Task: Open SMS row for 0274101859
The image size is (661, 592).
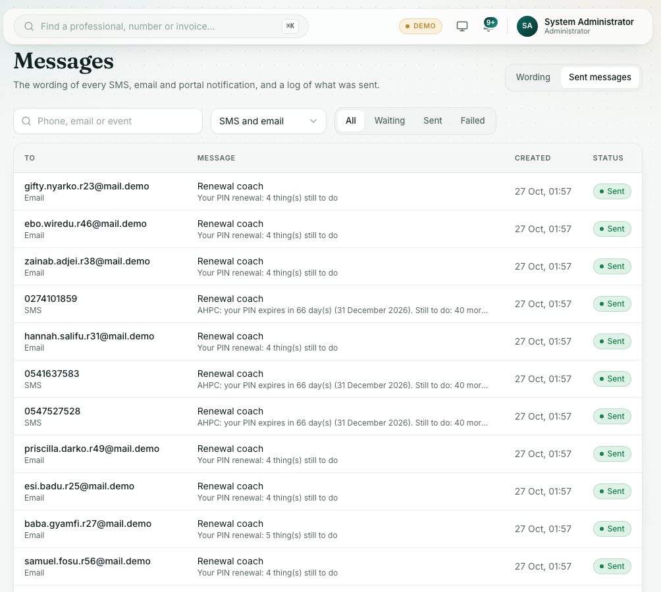Action: 328,304
